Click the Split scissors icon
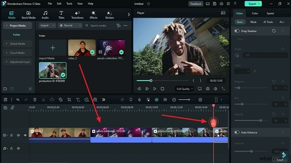The width and height of the screenshot is (291, 163). [x=43, y=100]
